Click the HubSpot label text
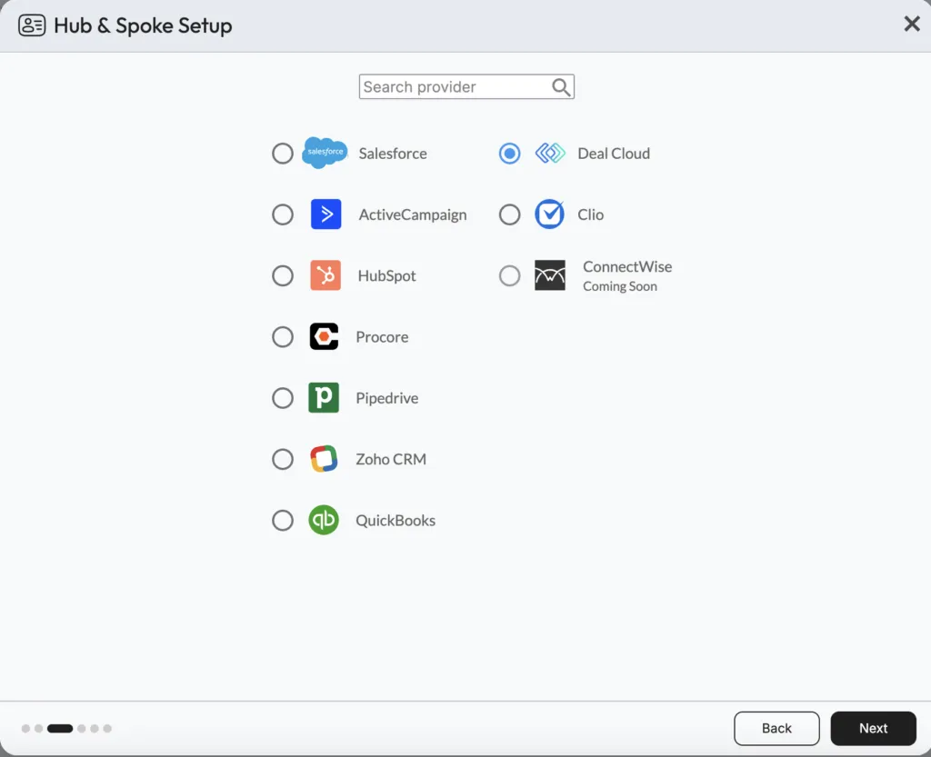The width and height of the screenshot is (931, 757). point(386,276)
